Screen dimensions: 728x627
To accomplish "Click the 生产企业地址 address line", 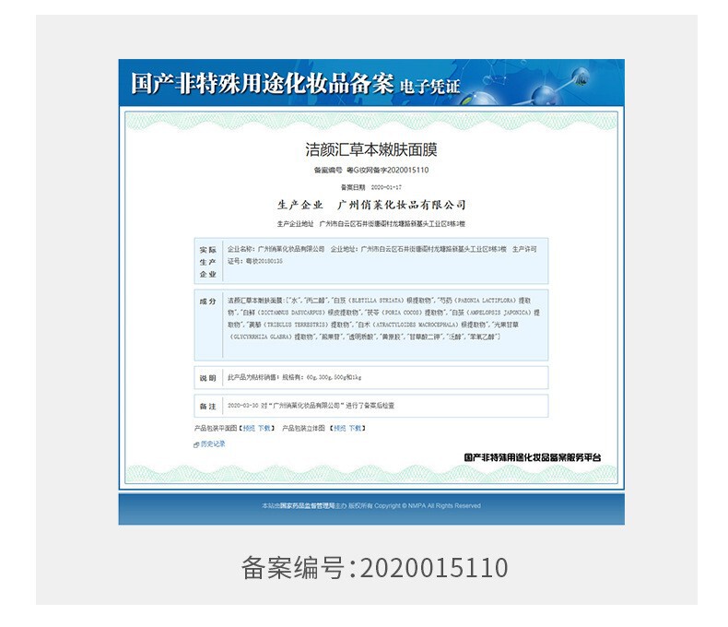I will [371, 224].
